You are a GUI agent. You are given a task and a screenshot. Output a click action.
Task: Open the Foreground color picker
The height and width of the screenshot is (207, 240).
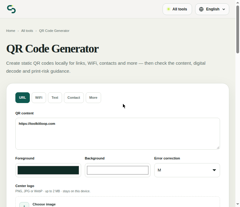(x=48, y=170)
